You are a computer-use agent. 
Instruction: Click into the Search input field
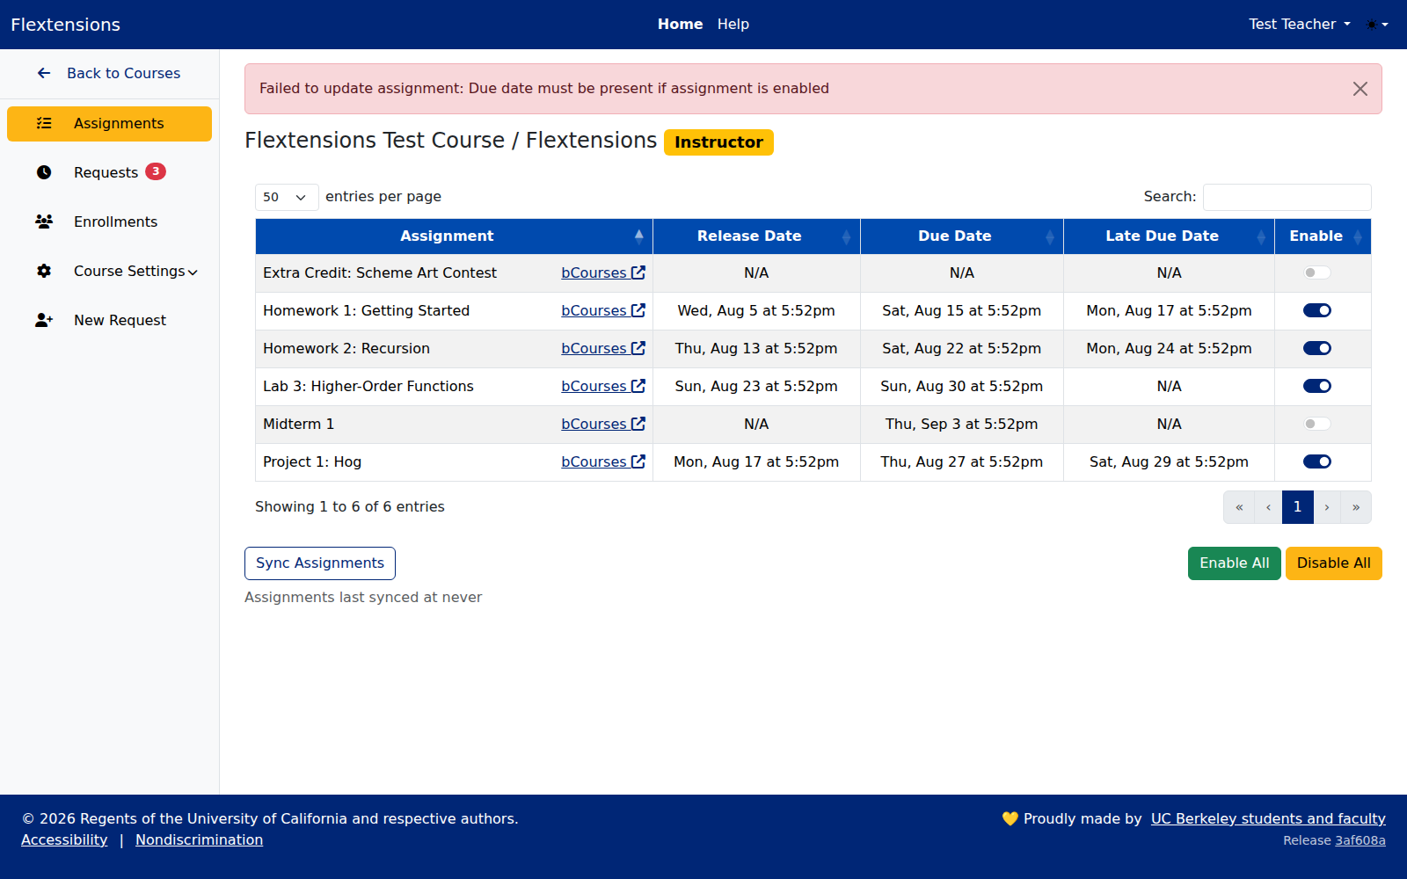point(1287,197)
